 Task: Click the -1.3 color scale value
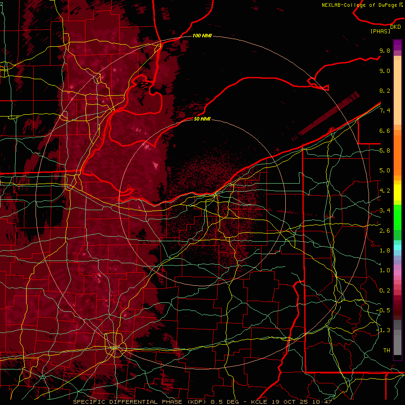tap(383, 330)
